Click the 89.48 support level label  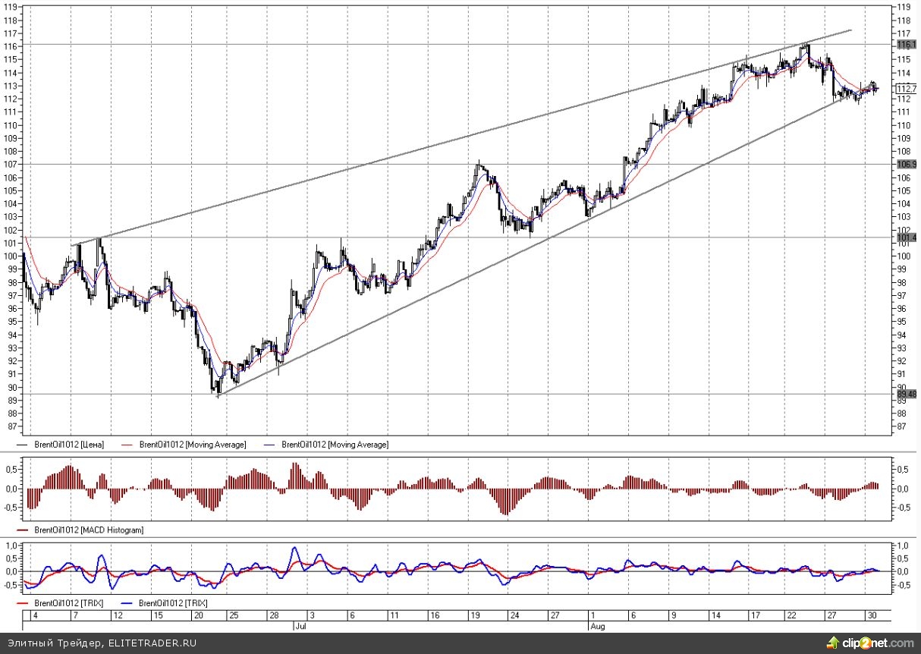click(906, 395)
